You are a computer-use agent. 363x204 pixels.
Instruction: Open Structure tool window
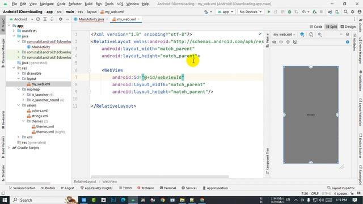point(3,173)
